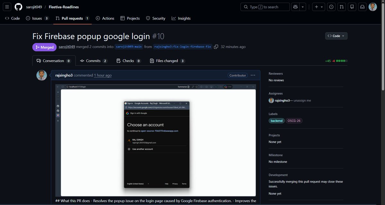Screen dimensions: 385x205
Task: Click the Milestone sidebar heading
Action: click(276, 155)
